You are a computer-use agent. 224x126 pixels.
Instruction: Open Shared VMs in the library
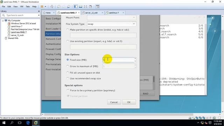(13, 38)
